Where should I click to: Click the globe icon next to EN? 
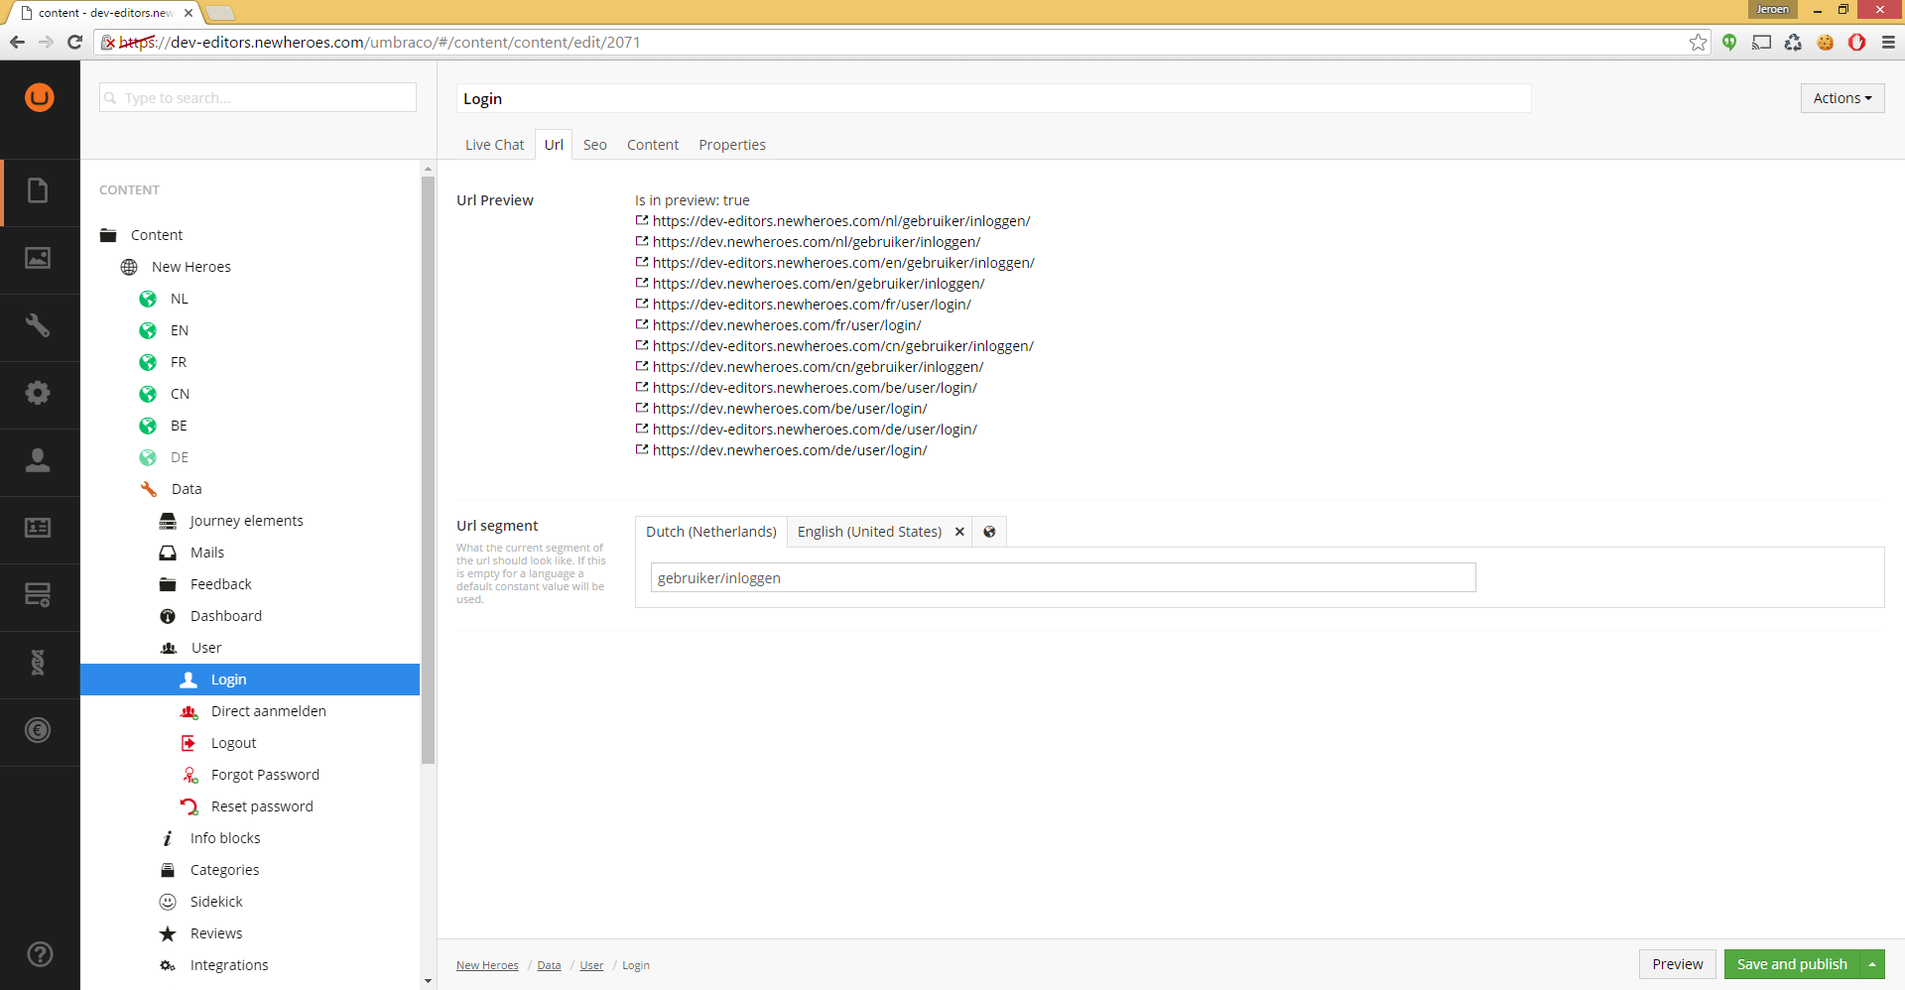click(148, 330)
